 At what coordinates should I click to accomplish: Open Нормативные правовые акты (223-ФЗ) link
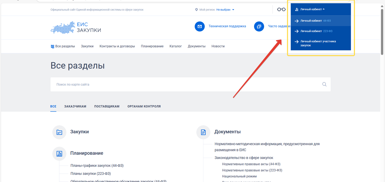pos(252,170)
